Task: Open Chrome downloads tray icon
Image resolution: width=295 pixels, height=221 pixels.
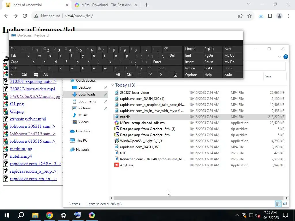Action: (261, 16)
